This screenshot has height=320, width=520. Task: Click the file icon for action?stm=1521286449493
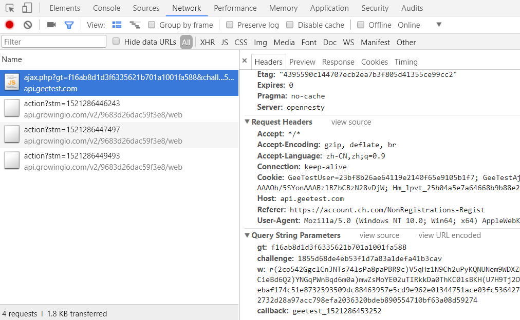pyautogui.click(x=12, y=161)
